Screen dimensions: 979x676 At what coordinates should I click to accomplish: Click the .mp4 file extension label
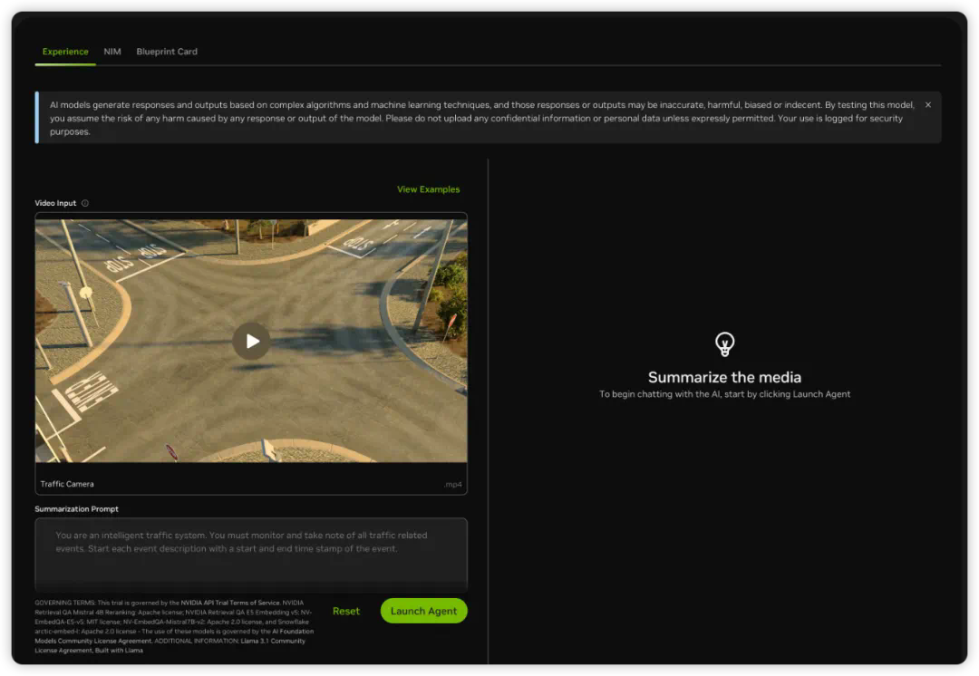[453, 485]
